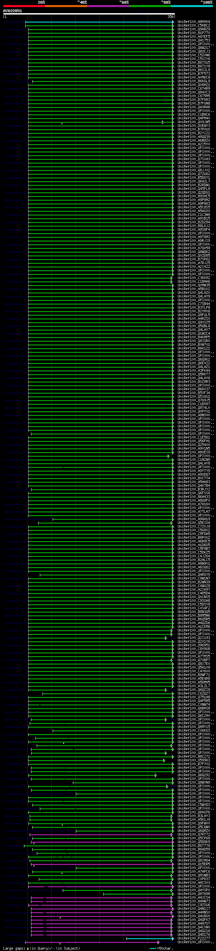Viewport: 216px width, 951px height.
Task: Select the Large gaps legend text
Action: click(x=42, y=948)
